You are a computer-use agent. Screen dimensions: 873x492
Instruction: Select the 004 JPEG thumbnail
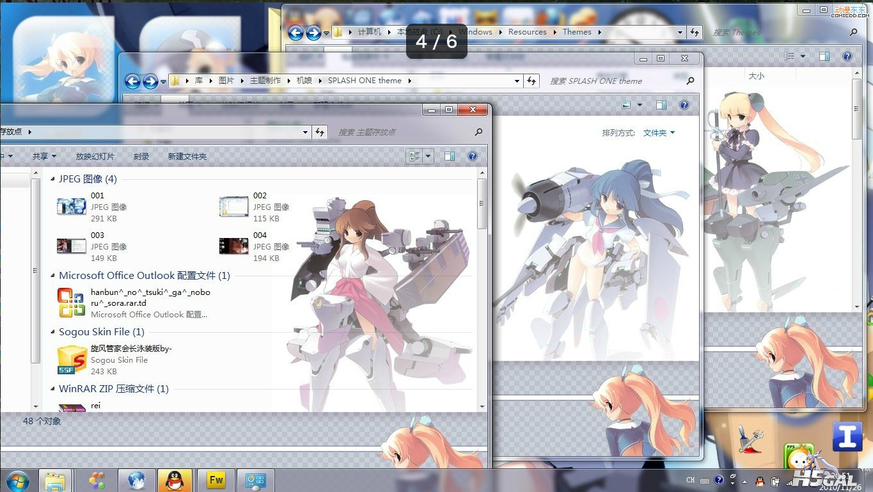pos(233,246)
